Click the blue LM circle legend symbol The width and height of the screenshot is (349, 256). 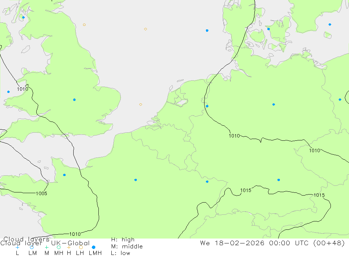click(x=32, y=247)
